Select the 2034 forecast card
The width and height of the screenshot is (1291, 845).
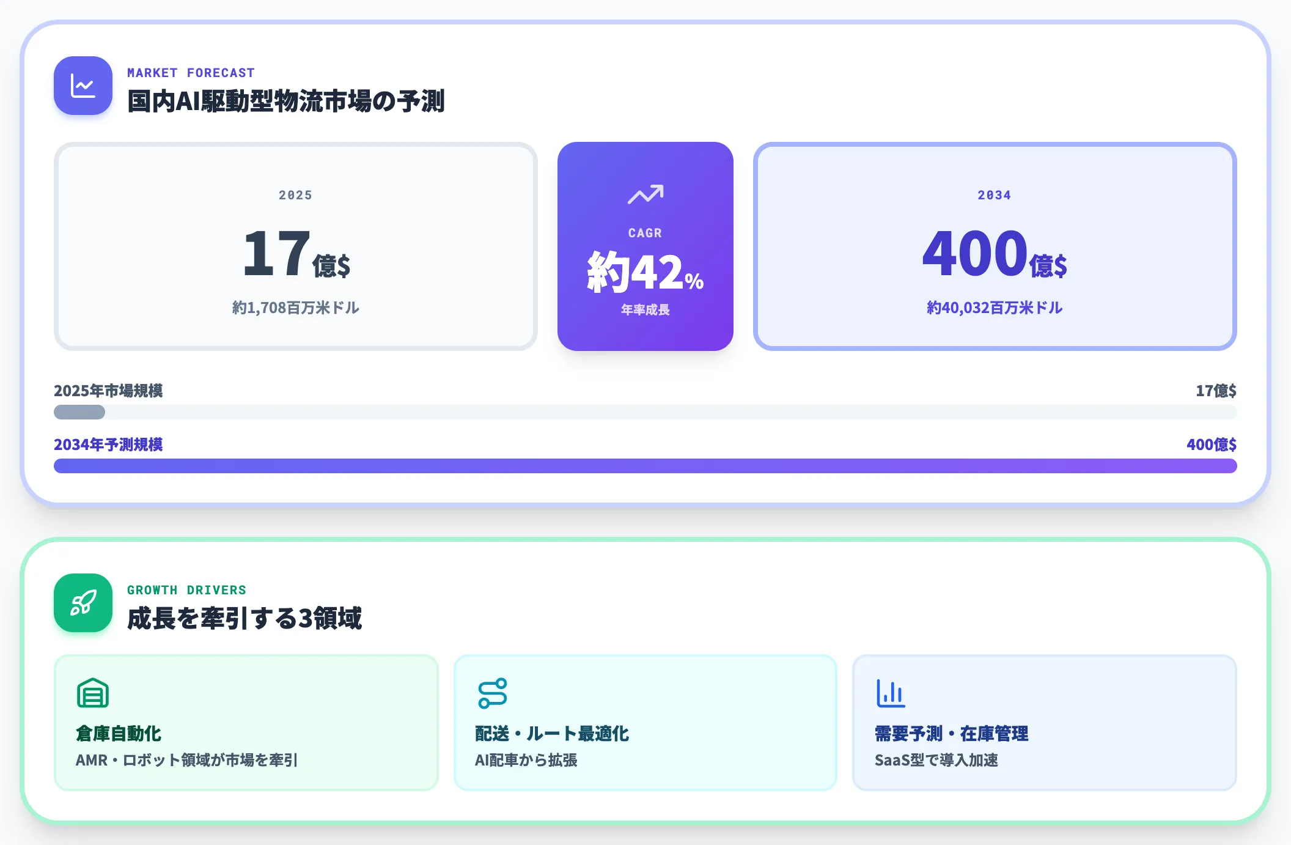(x=995, y=246)
